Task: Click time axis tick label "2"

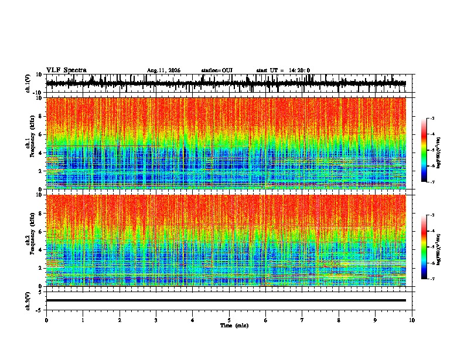Action: (120, 320)
